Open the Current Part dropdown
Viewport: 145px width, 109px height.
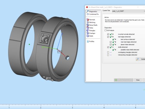[129, 11]
